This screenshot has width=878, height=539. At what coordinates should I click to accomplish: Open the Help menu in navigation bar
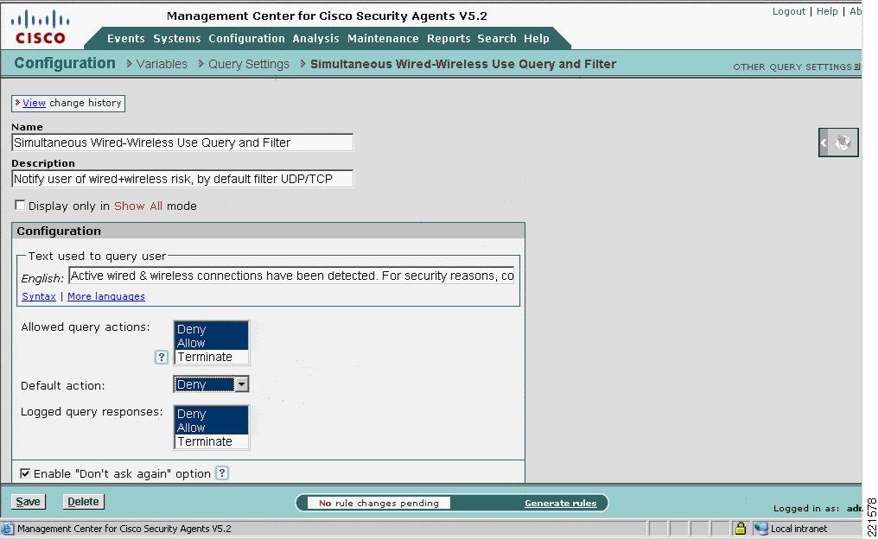pyautogui.click(x=537, y=39)
